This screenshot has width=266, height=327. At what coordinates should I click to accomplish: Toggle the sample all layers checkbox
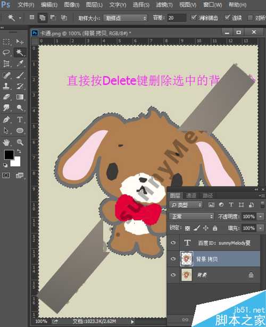[250, 18]
